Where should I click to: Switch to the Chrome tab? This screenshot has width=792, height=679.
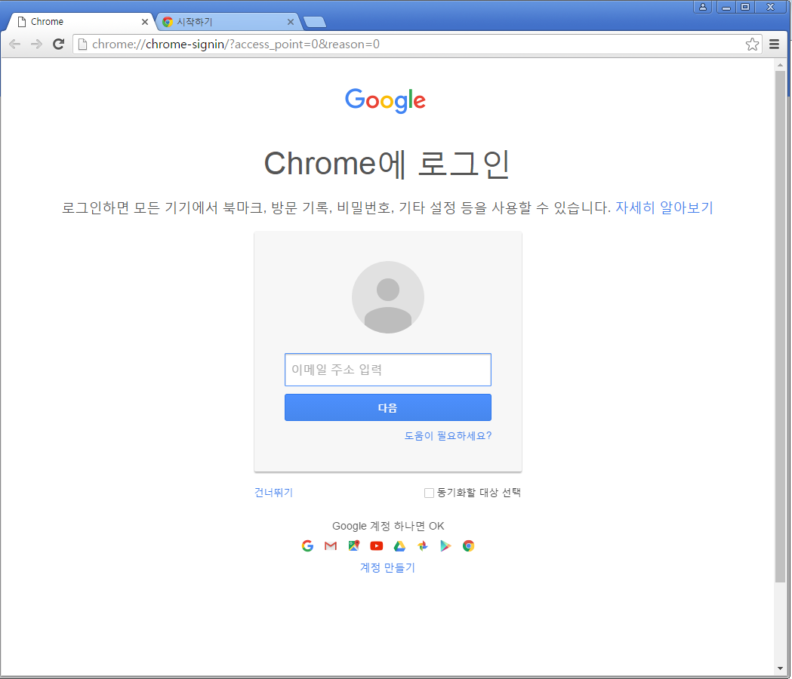(x=81, y=22)
